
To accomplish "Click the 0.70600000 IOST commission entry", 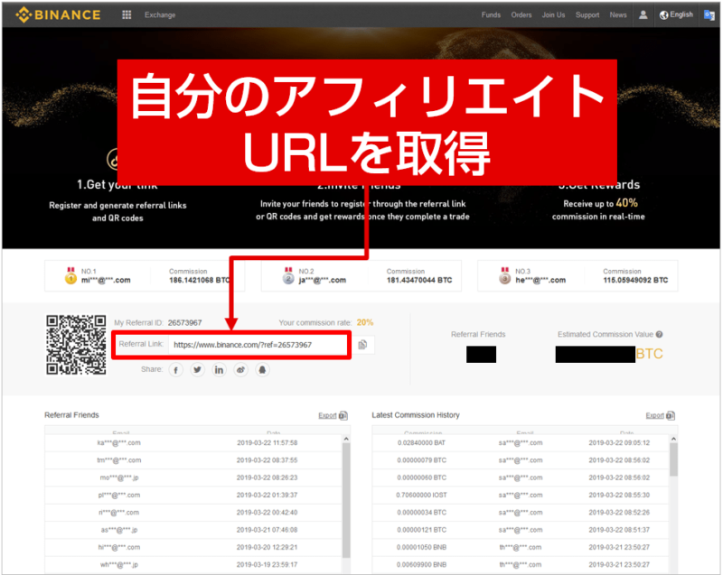I will point(421,496).
